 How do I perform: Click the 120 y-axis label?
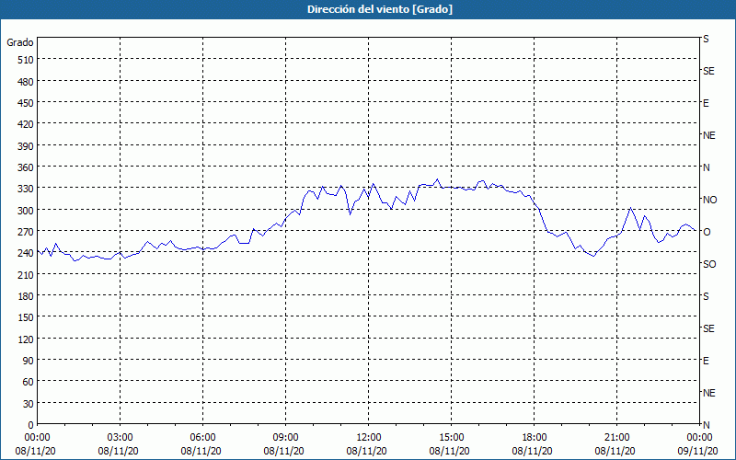26,339
